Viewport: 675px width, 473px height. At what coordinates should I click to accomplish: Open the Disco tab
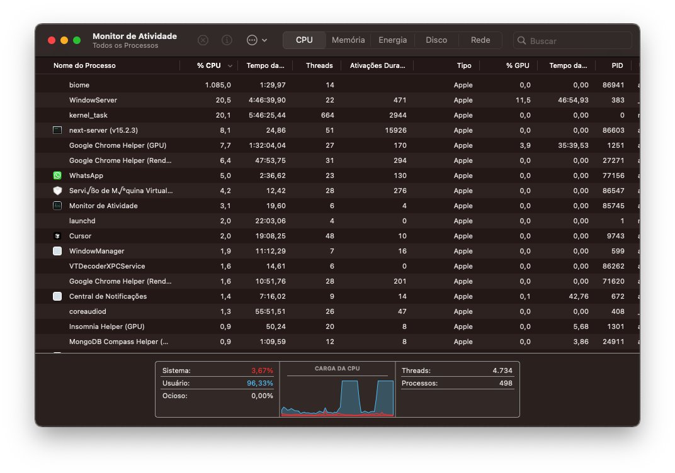pos(436,40)
